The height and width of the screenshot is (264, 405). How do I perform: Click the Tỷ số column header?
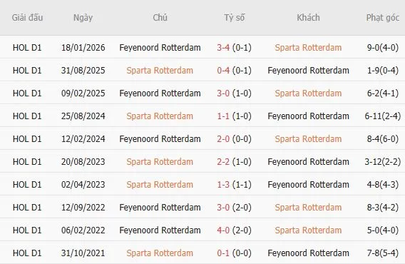235,18
